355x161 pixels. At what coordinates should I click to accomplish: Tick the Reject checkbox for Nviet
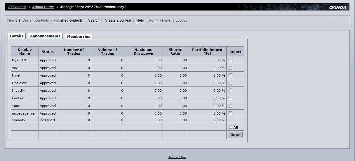coord(231,75)
